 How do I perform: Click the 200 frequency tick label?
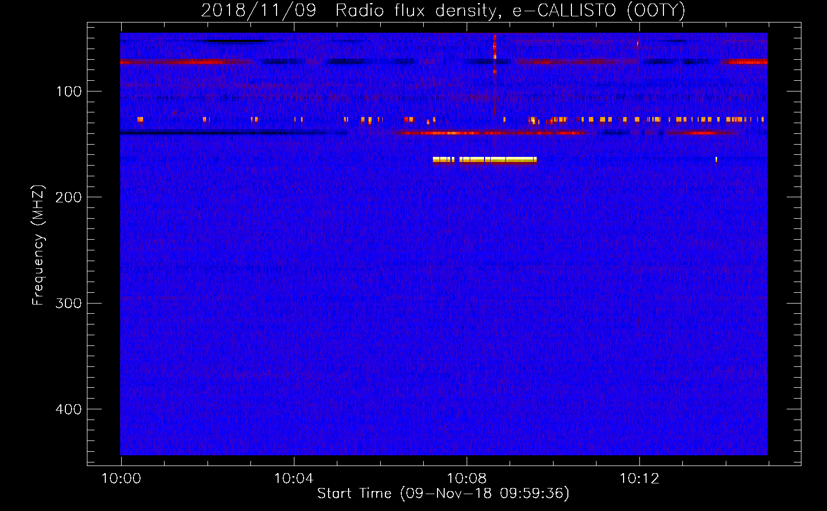69,197
